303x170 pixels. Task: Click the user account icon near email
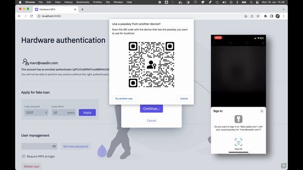pos(26,62)
